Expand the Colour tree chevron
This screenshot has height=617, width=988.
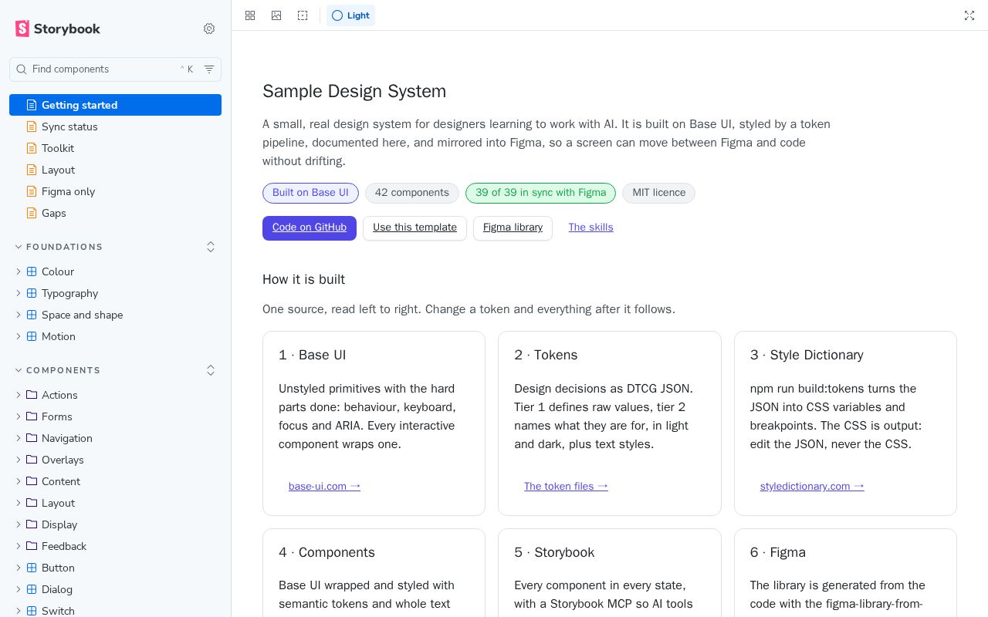pos(19,271)
